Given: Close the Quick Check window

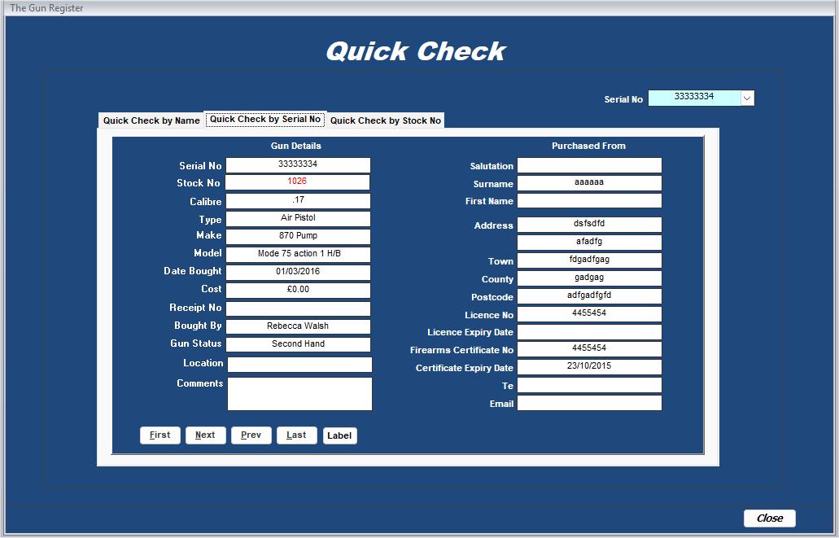Looking at the screenshot, I should tap(768, 518).
